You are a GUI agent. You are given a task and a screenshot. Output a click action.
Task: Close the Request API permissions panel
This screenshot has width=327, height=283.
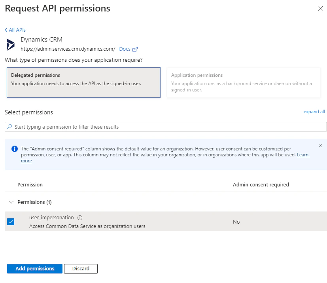pos(321,8)
